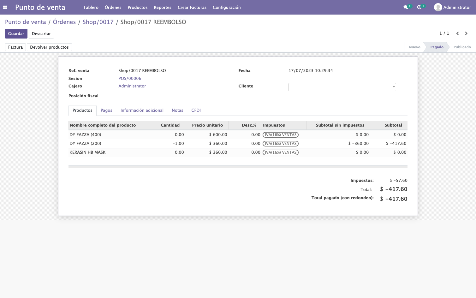This screenshot has height=298, width=476.
Task: Open the POS/00006 session link
Action: click(130, 79)
